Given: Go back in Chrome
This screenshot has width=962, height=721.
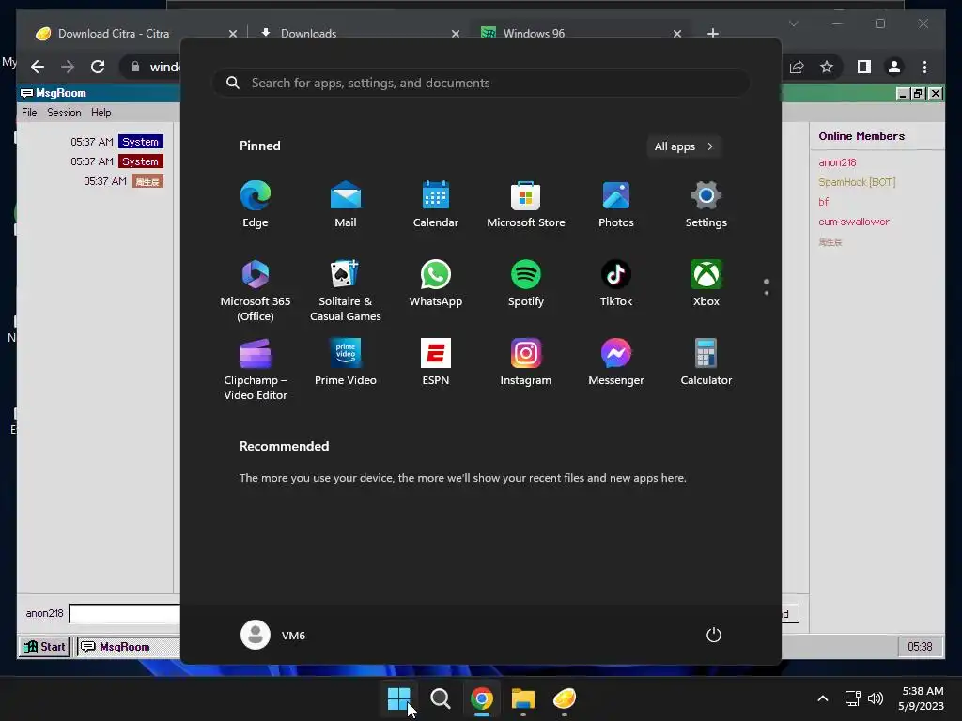Looking at the screenshot, I should (x=38, y=67).
